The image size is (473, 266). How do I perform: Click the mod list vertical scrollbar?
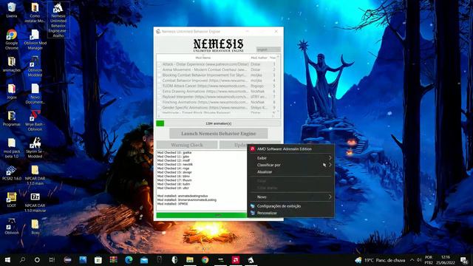(278, 84)
